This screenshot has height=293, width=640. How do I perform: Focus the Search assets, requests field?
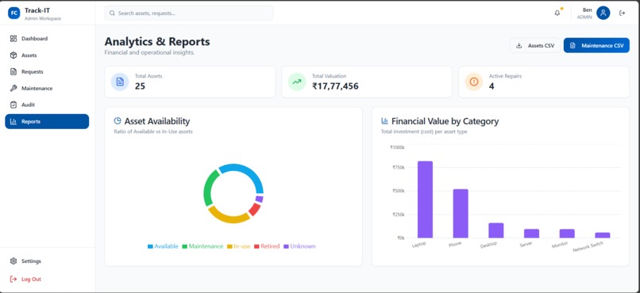(x=188, y=13)
